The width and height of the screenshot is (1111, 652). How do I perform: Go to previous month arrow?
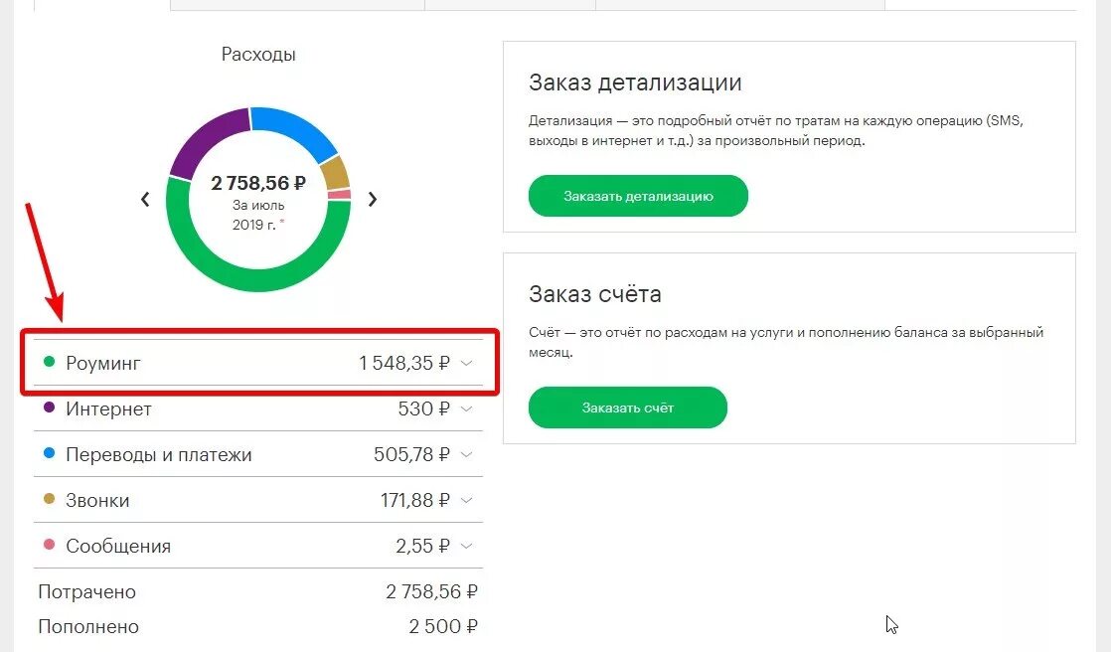tap(145, 200)
